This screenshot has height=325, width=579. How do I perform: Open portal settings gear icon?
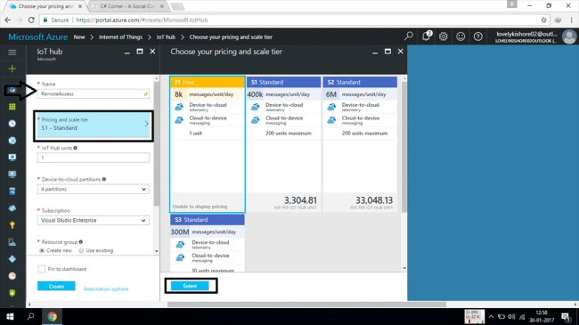pos(443,37)
